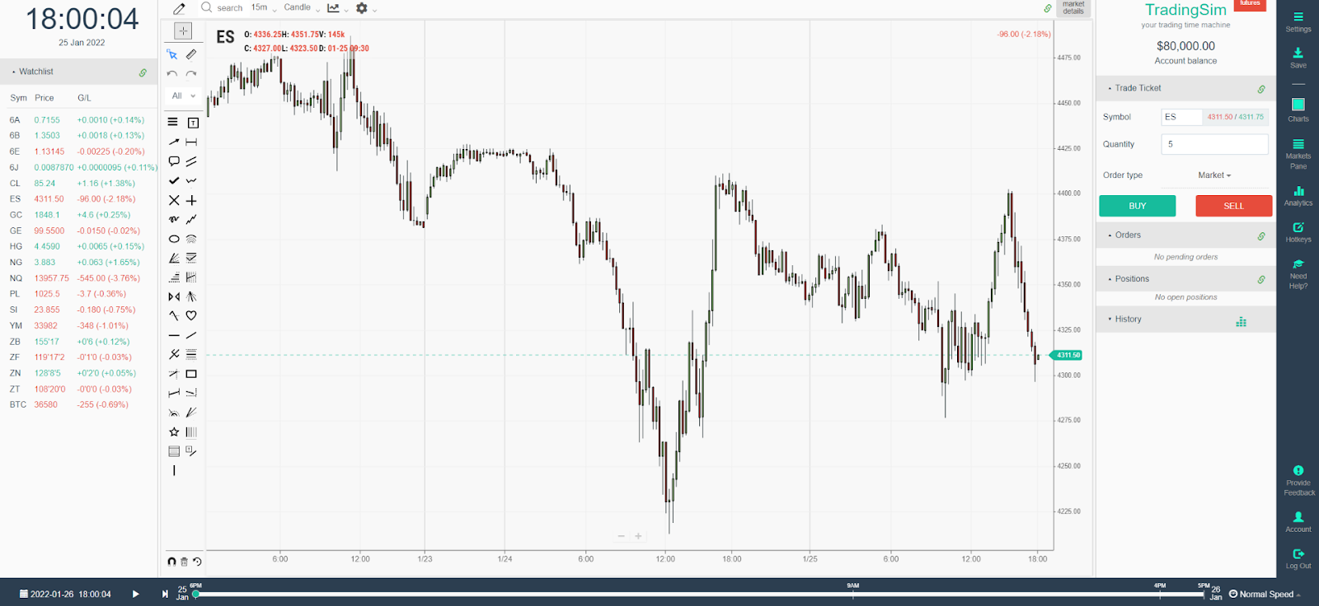
Task: Click the step forward playback button
Action: (x=165, y=594)
